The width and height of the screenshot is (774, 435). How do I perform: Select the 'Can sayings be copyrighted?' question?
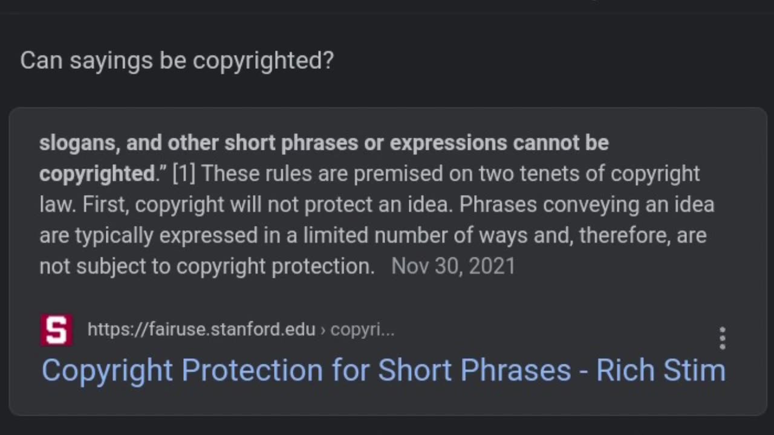coord(177,60)
